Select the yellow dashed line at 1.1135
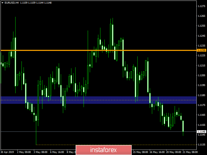Image resolution: width=207 pixels, height=155 pixels. pos(116,145)
